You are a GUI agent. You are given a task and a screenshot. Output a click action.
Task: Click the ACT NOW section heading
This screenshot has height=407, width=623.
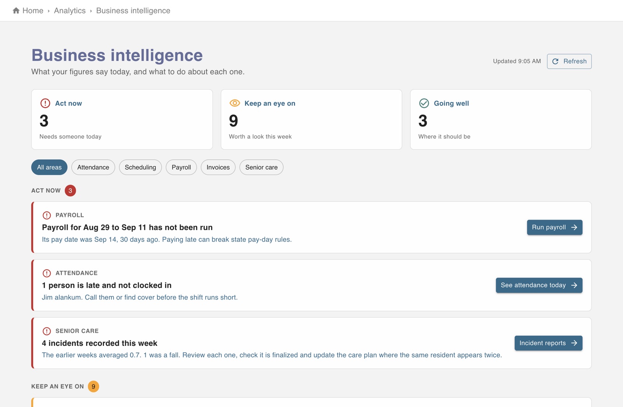46,190
